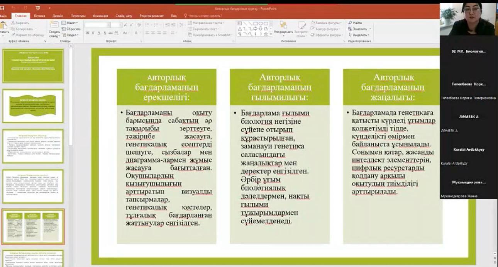
Task: Start slideshow from beginning via quick access icon
Action: [38, 8]
